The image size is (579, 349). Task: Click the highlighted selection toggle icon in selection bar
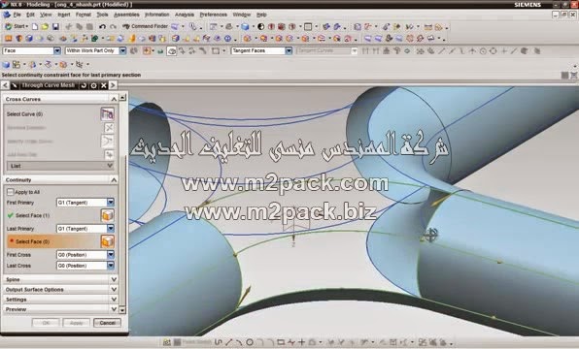(172, 50)
